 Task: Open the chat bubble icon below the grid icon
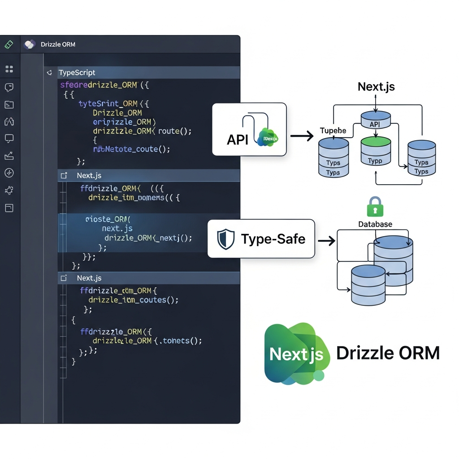[x=9, y=87]
